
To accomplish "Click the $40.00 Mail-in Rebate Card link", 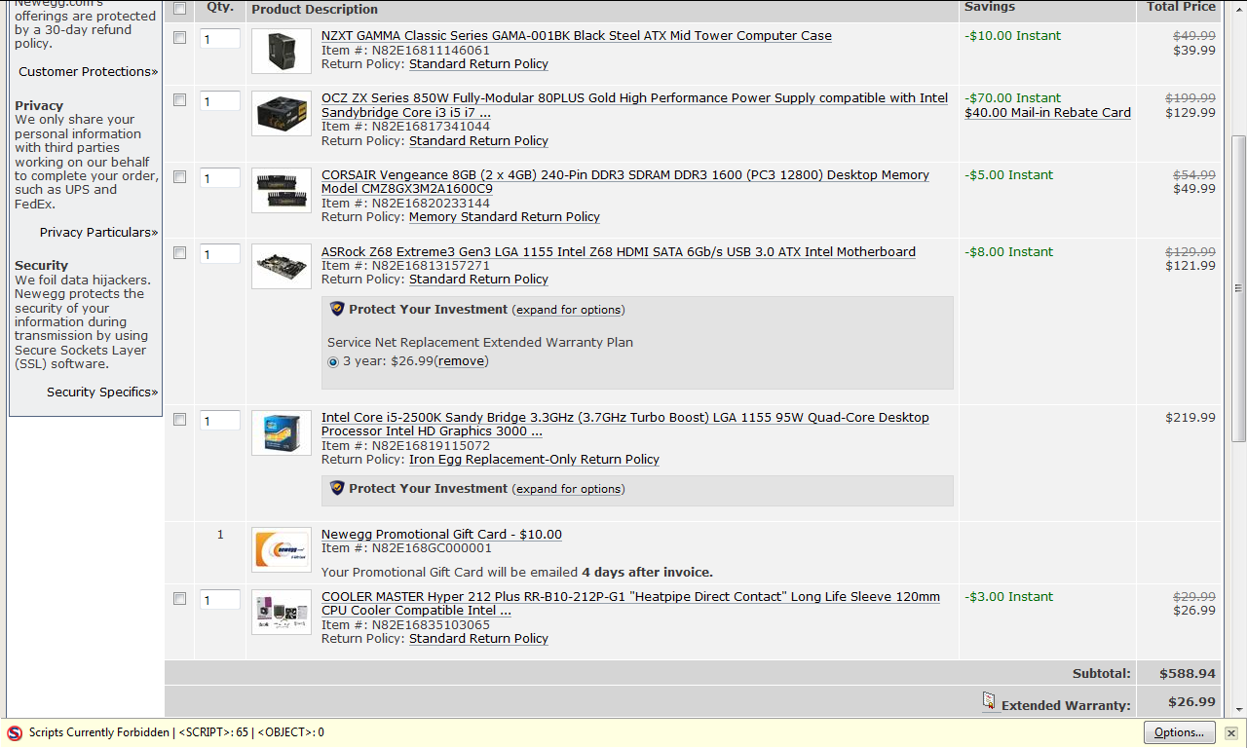I will [1047, 113].
